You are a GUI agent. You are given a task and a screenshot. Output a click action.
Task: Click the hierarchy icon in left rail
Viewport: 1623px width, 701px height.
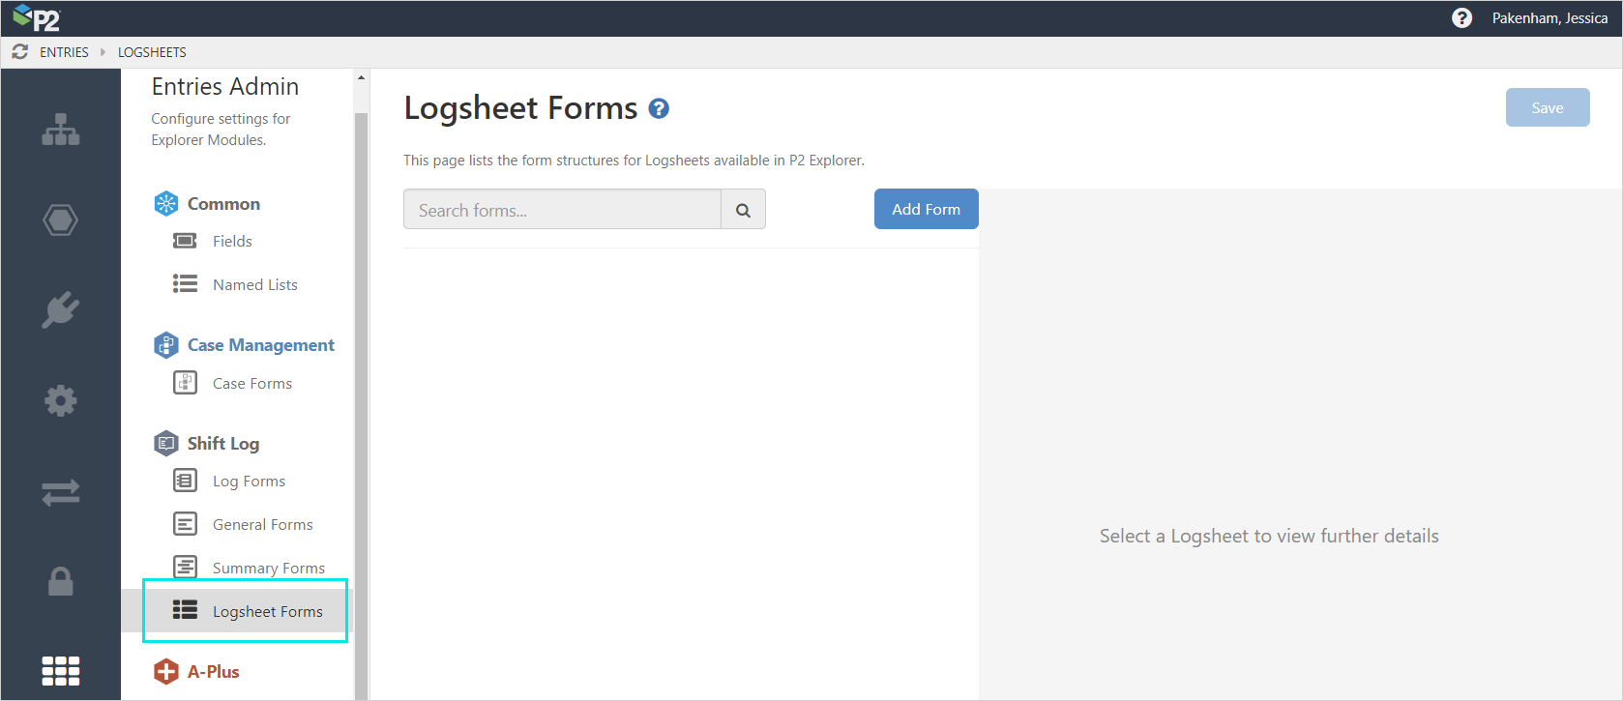pos(60,130)
